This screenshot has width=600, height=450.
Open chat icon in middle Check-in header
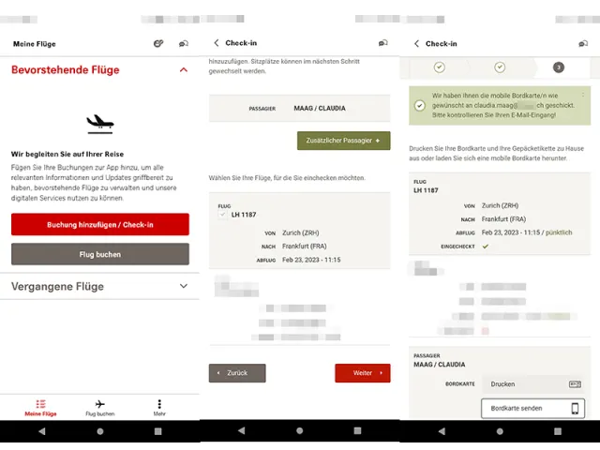[x=383, y=43]
